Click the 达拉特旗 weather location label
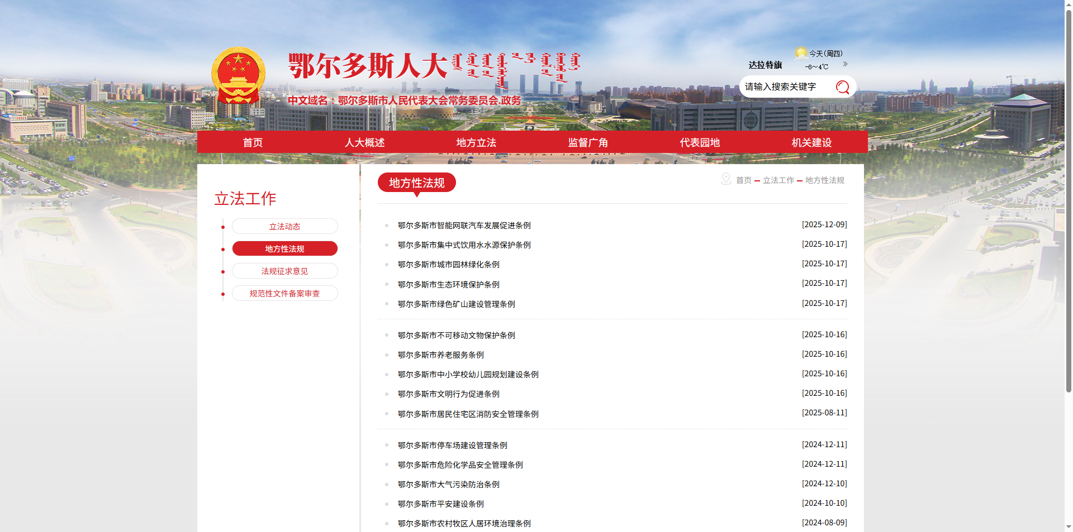Viewport: 1073px width, 532px height. tap(765, 65)
